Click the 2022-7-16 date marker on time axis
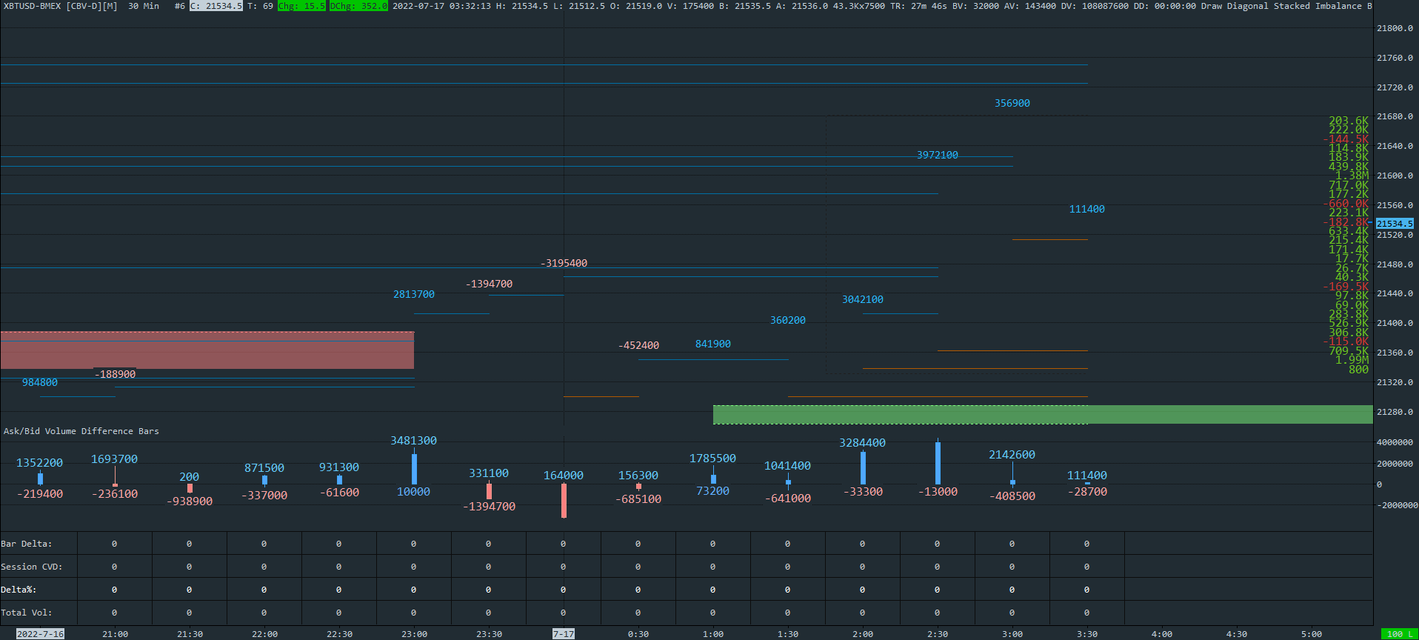This screenshot has width=1419, height=640. pyautogui.click(x=40, y=634)
